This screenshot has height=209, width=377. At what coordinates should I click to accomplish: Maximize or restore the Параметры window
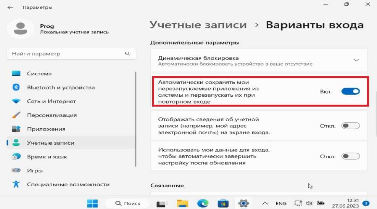[346, 4]
